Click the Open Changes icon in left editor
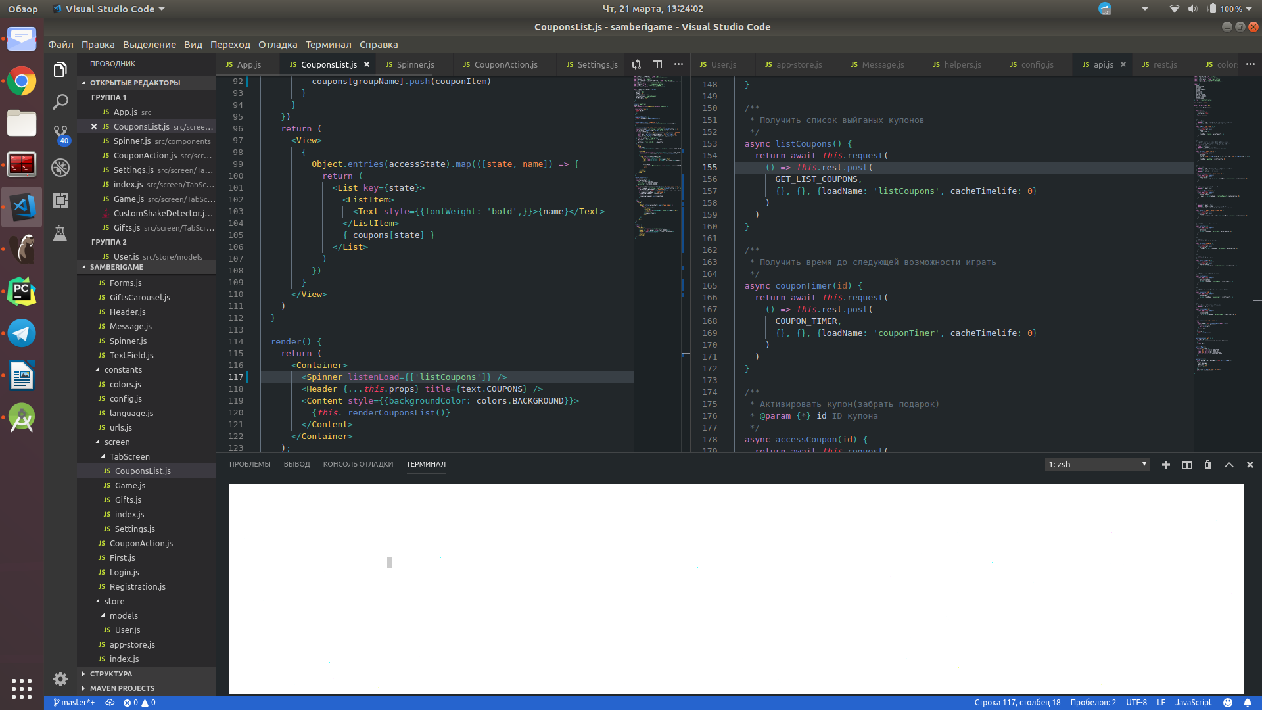This screenshot has height=710, width=1262. (636, 64)
